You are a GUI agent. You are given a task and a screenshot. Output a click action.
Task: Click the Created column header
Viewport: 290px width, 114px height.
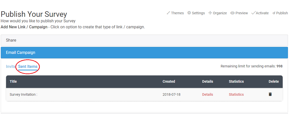point(169,81)
